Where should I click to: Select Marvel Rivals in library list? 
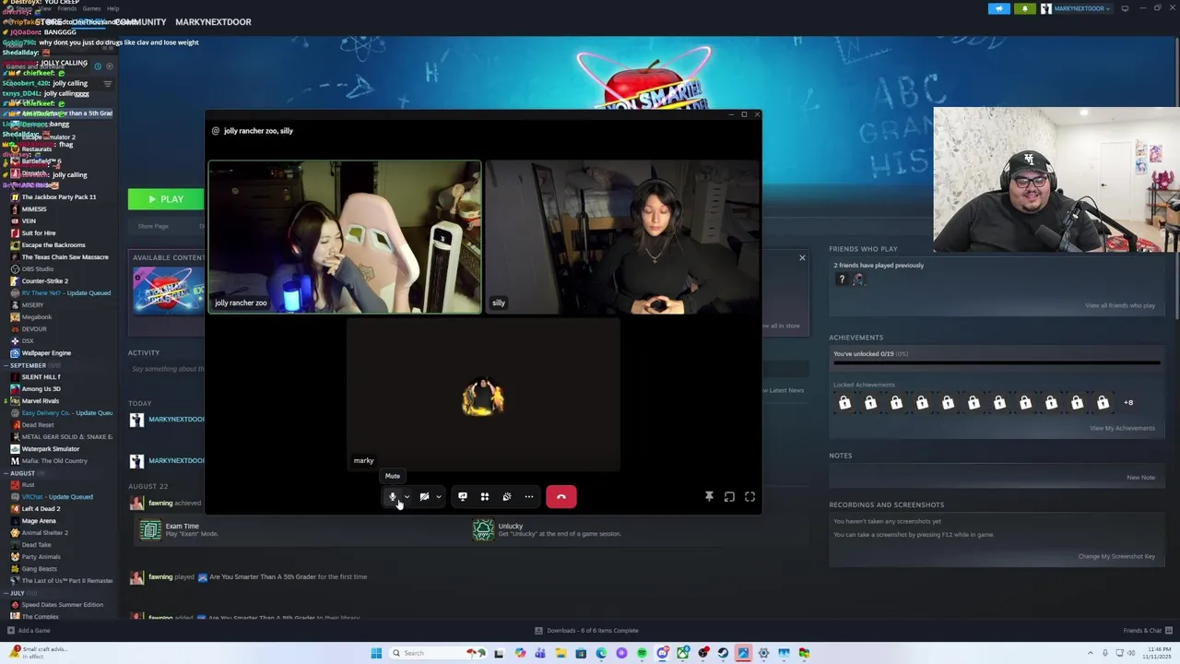pos(40,400)
